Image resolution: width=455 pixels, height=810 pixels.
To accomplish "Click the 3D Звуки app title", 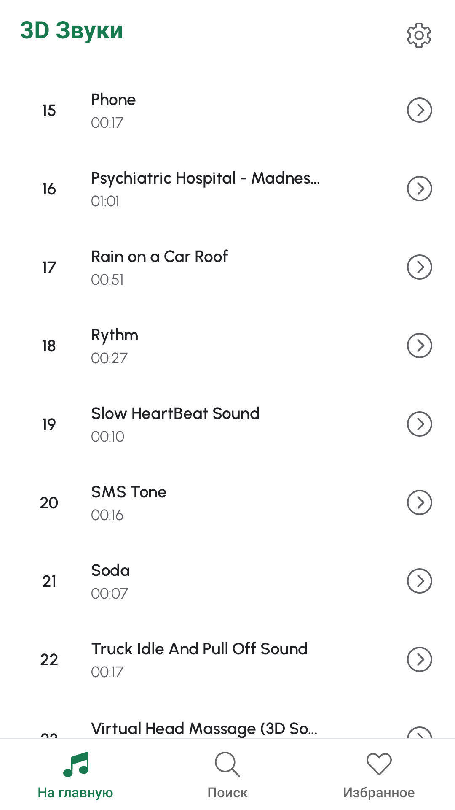I will point(72,31).
